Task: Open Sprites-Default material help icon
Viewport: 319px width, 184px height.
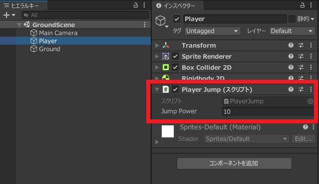Action: 305,127
